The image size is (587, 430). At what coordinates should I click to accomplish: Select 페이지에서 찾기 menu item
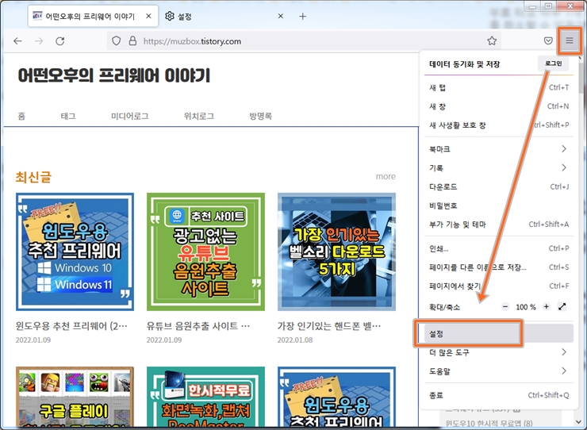click(x=499, y=286)
